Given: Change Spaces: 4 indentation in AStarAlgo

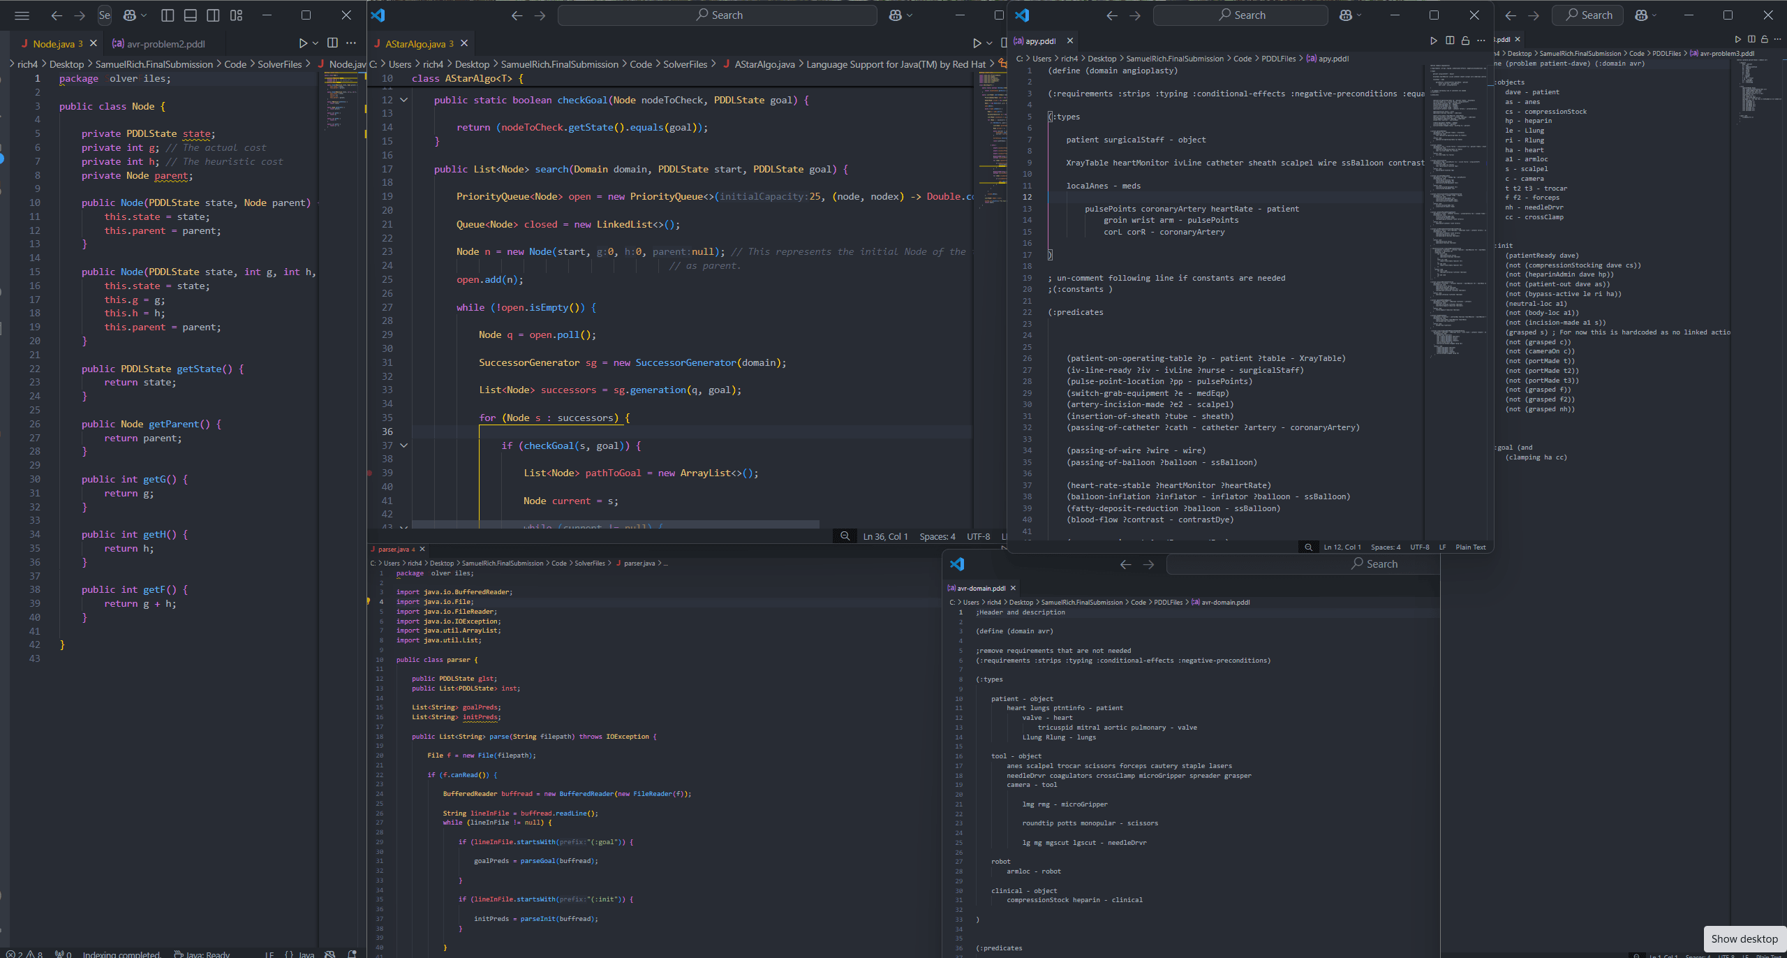Looking at the screenshot, I should (x=937, y=536).
